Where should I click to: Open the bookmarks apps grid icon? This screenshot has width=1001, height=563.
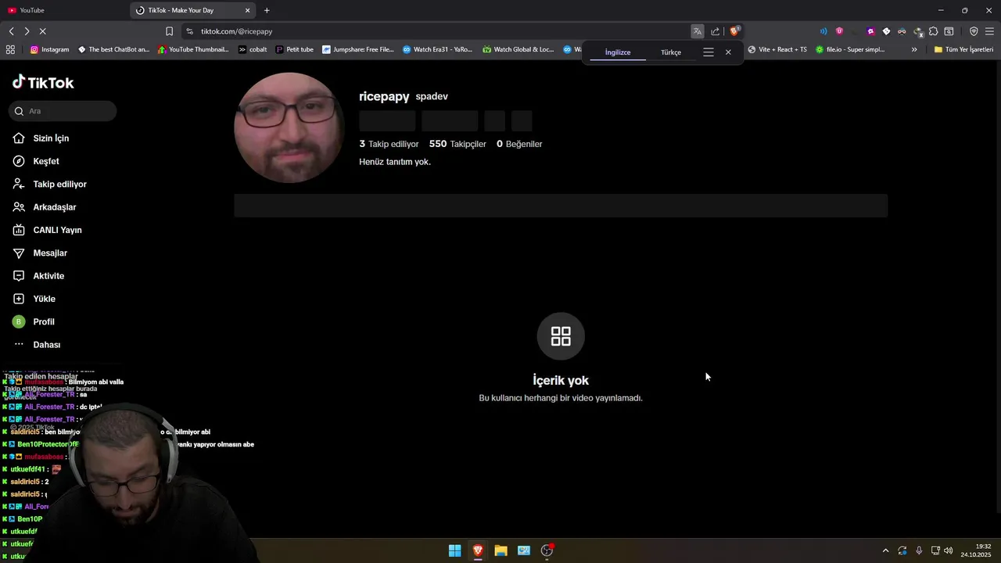click(10, 49)
